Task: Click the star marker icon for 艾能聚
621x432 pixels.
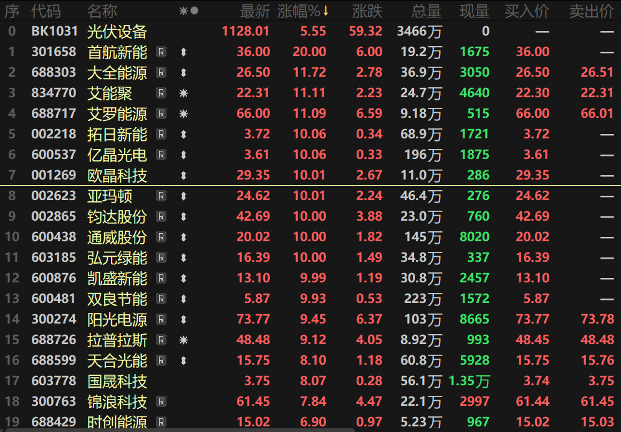Action: click(183, 93)
